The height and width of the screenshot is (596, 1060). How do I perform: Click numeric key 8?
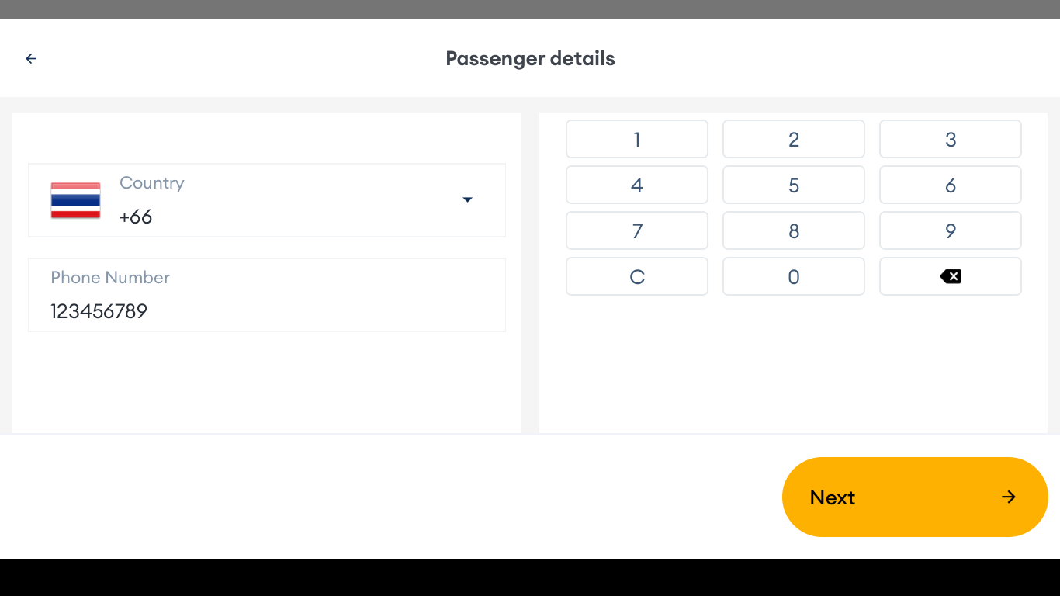(793, 231)
